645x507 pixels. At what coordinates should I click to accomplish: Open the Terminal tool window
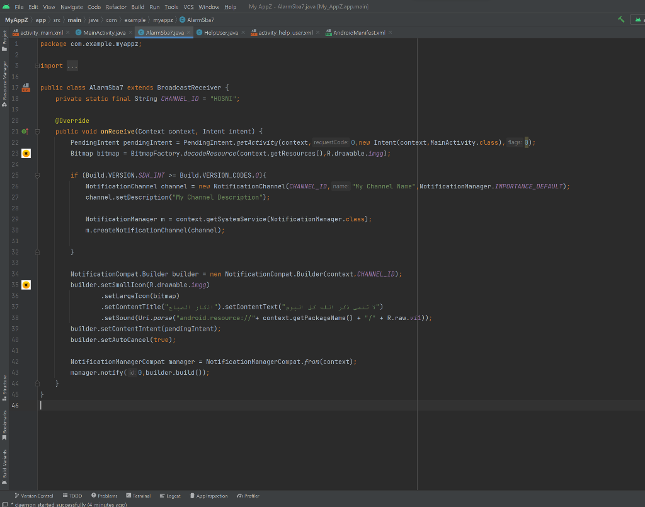[139, 496]
